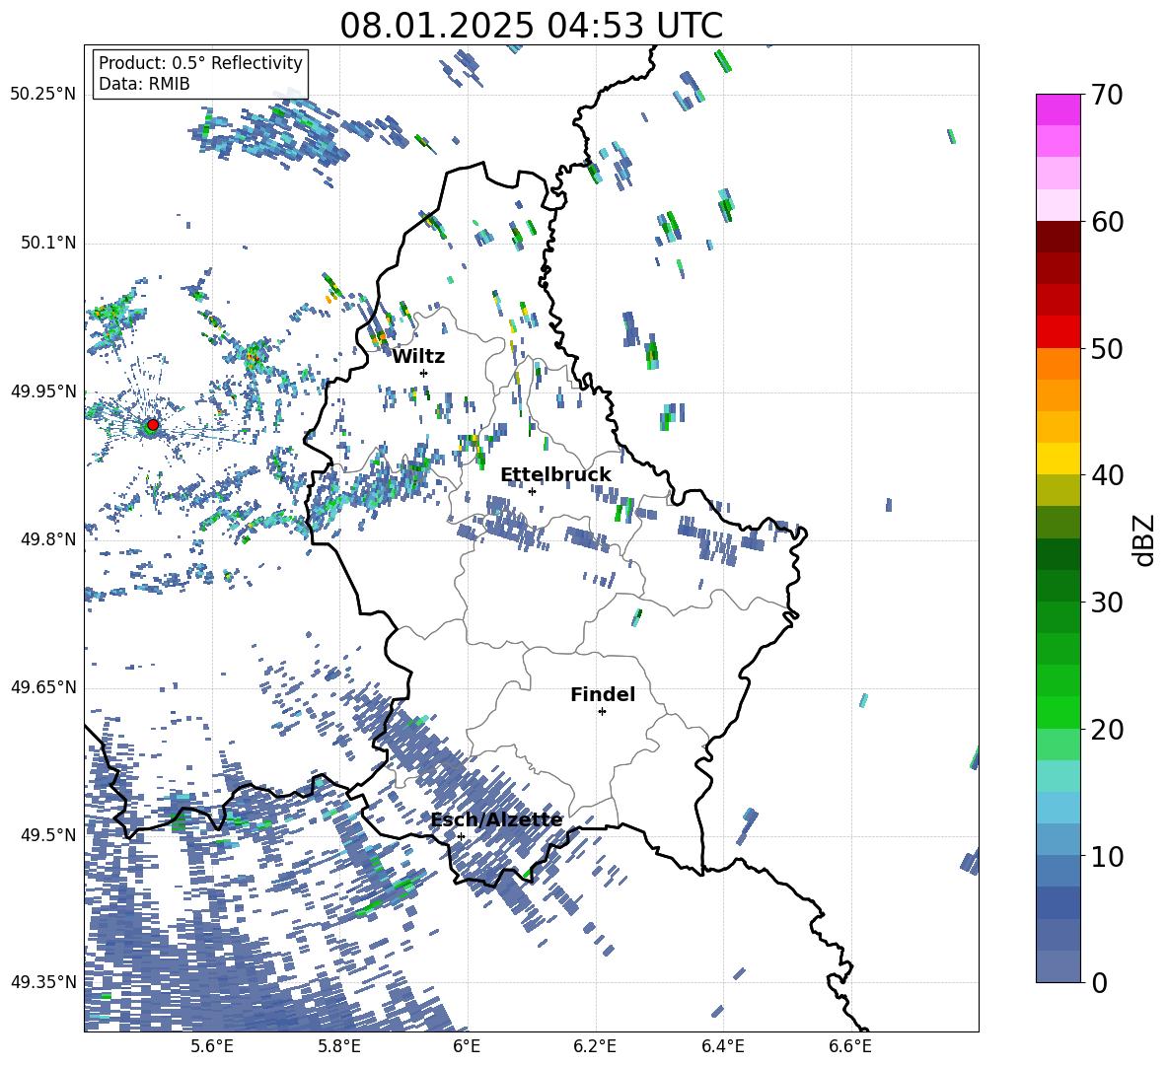The height and width of the screenshot is (1066, 1168).
Task: Click the 49.5°N latitude label
Action: pyautogui.click(x=47, y=834)
